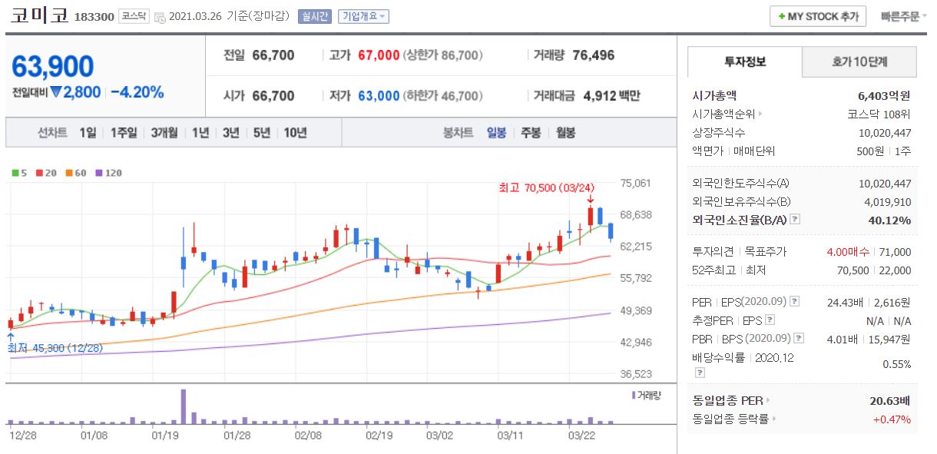
Task: Open help icon next to 추정PER EPS
Action: (770, 320)
